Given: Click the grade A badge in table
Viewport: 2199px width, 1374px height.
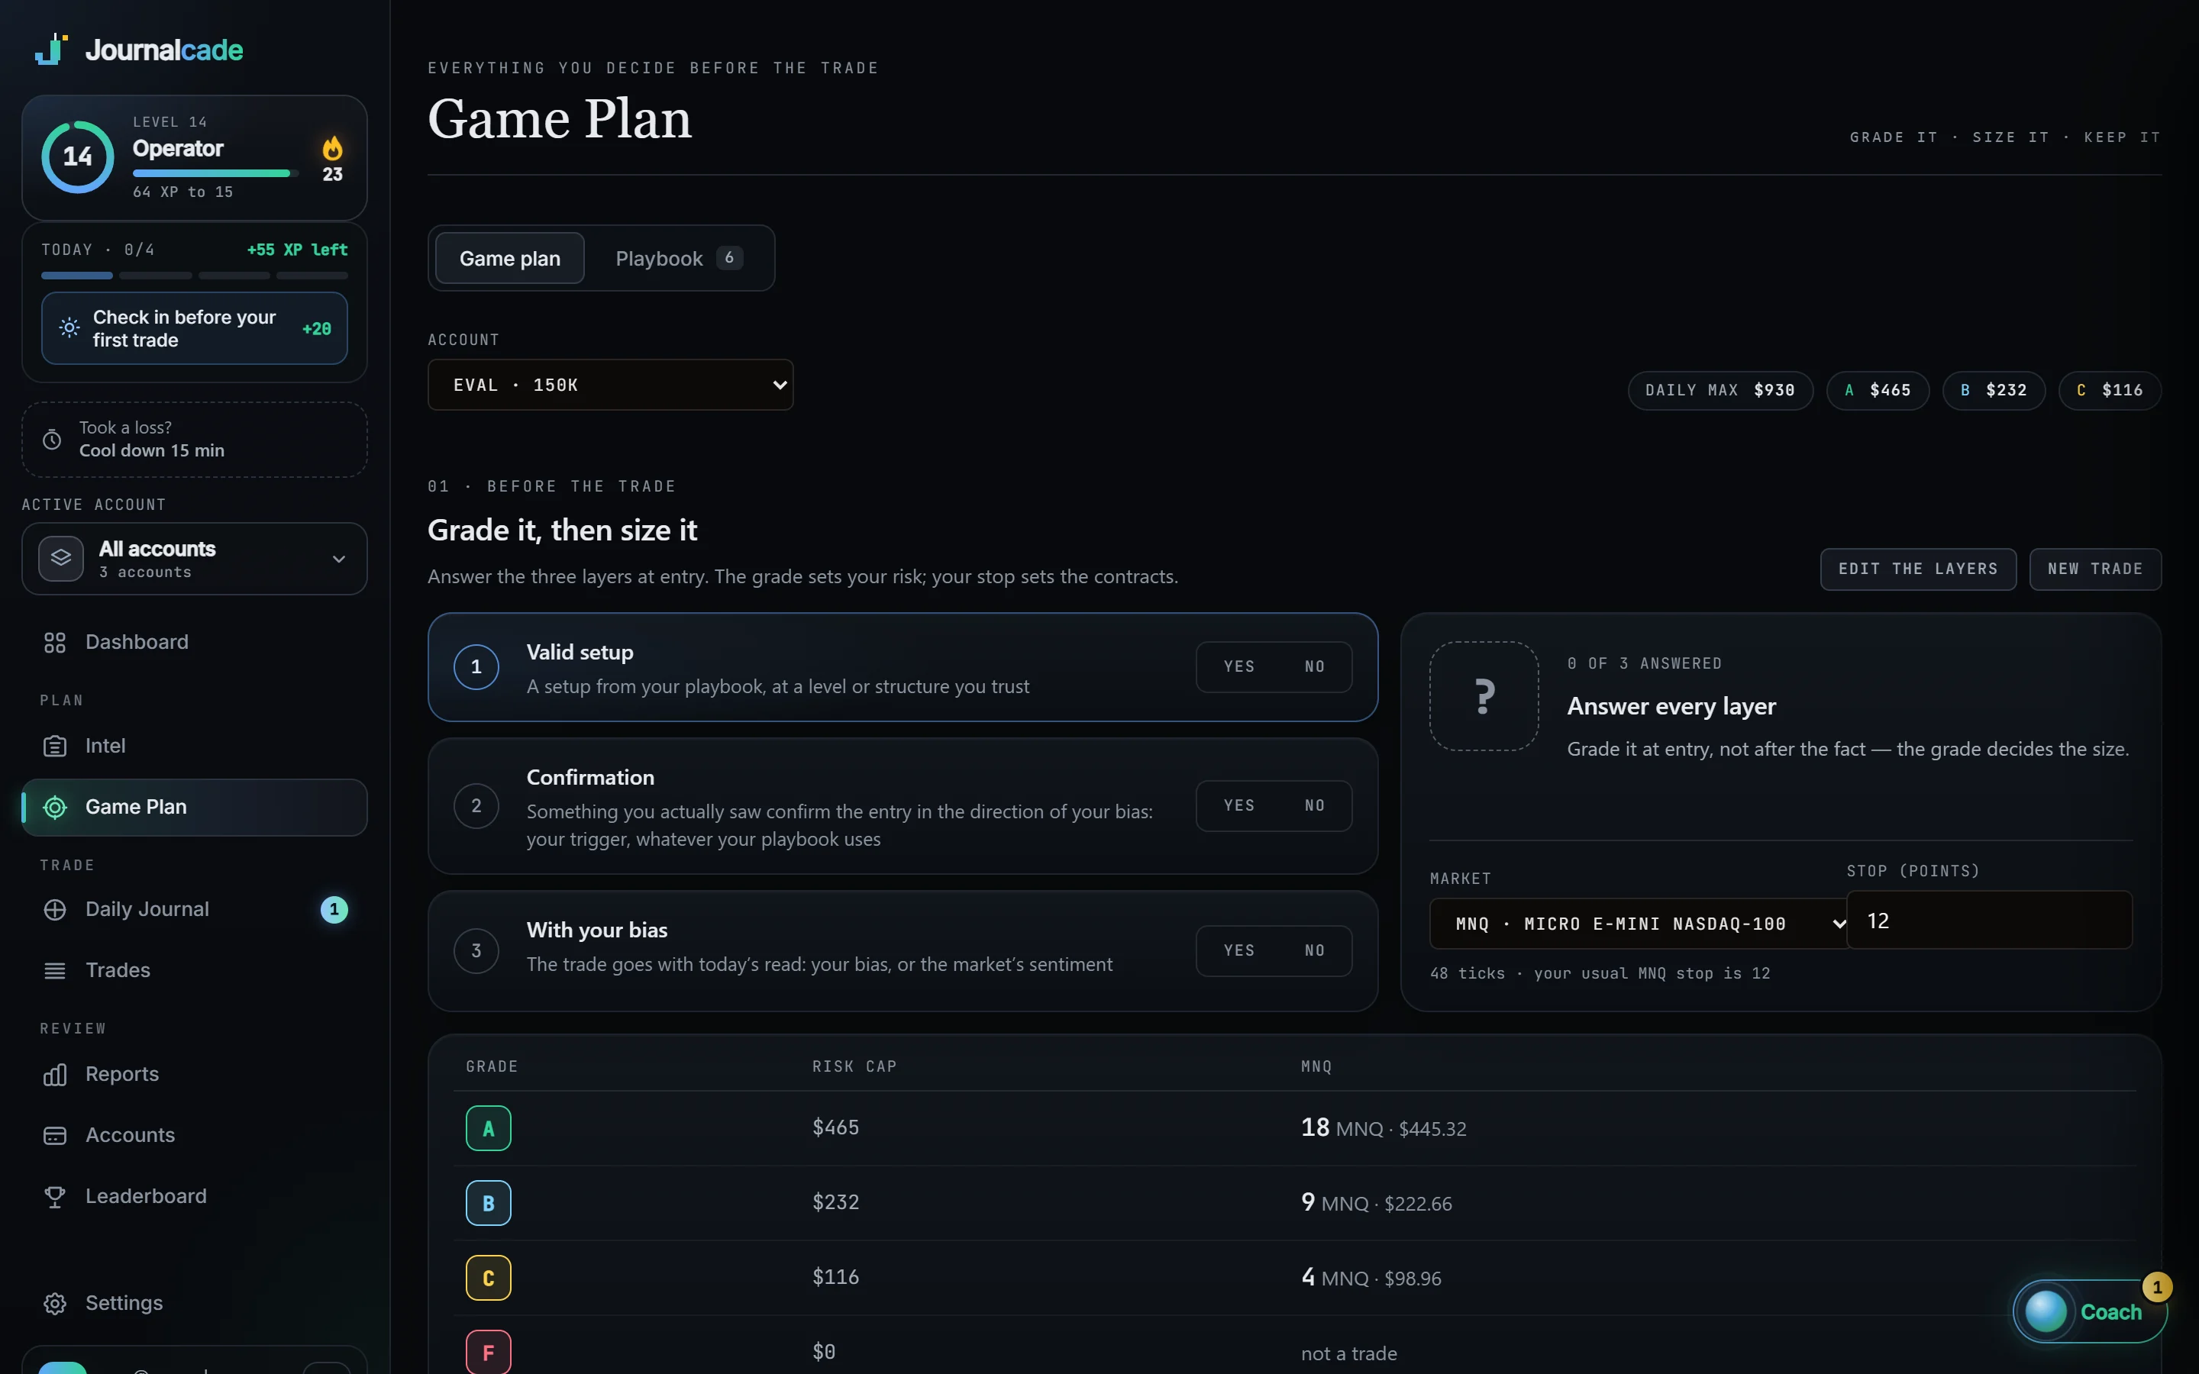Looking at the screenshot, I should coord(488,1129).
